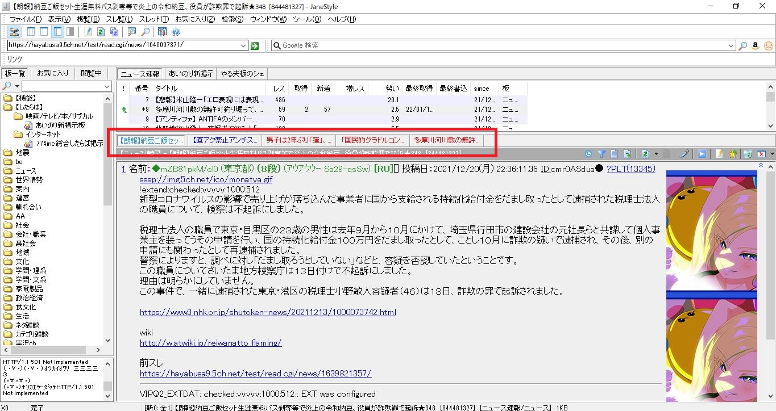
Task: Click the online/offline network toggle icon
Action: (14, 32)
